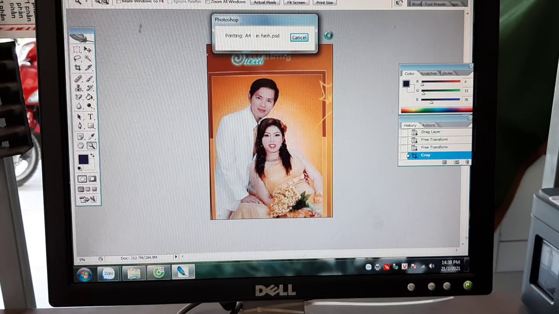Cancel the printing dialog
Viewport: 559px width, 314px height.
[299, 38]
